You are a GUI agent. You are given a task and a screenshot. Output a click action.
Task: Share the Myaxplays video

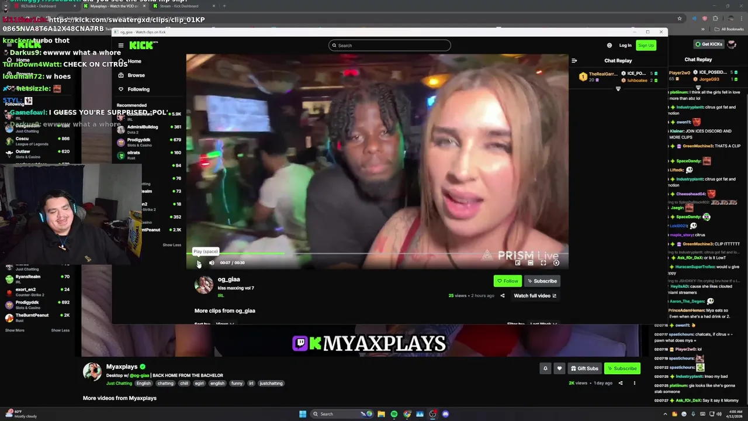tap(621, 383)
